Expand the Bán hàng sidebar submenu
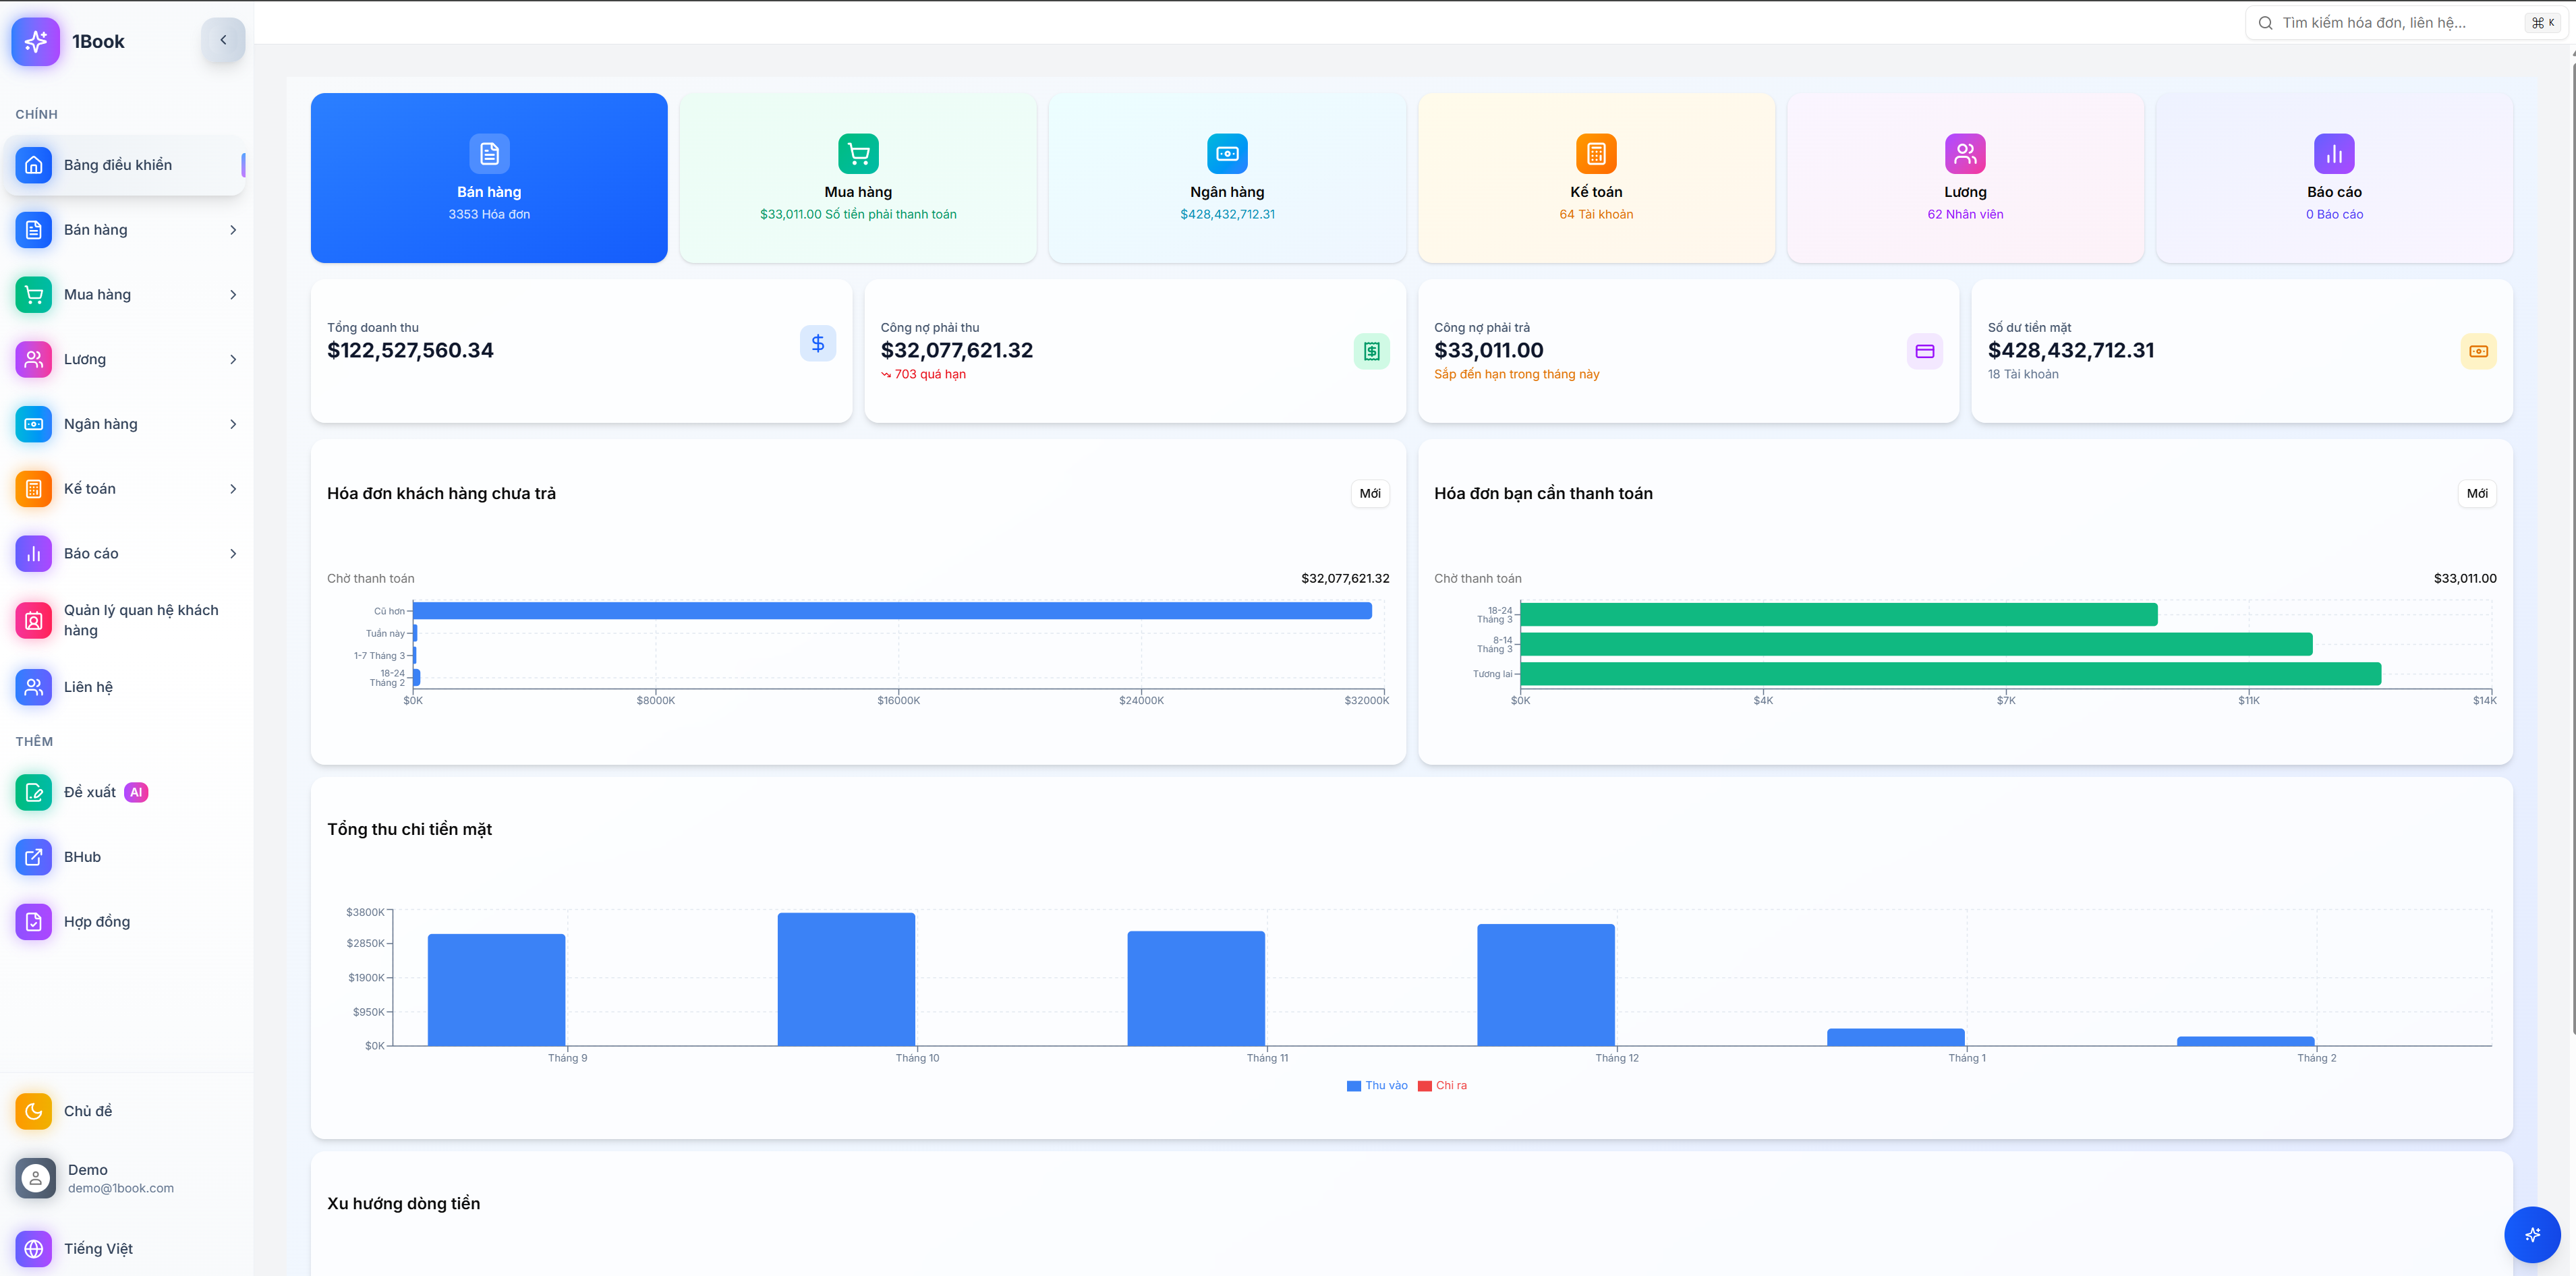This screenshot has width=2576, height=1276. (233, 230)
